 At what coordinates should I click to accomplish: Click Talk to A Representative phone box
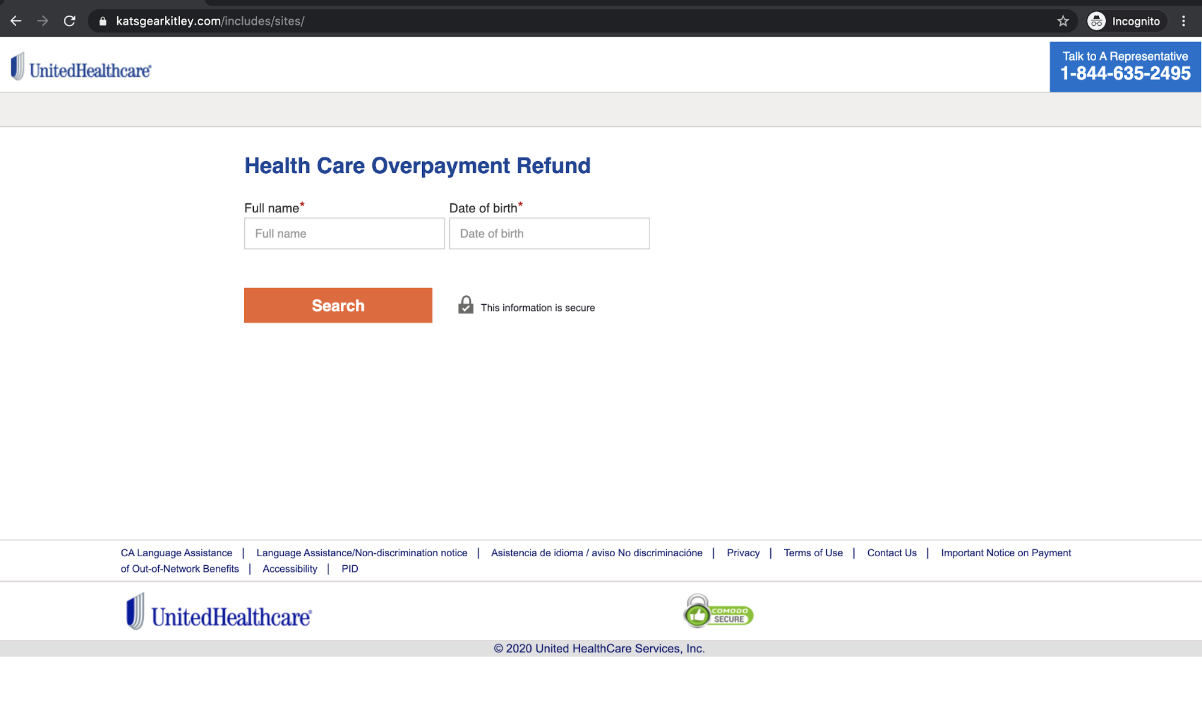point(1124,66)
